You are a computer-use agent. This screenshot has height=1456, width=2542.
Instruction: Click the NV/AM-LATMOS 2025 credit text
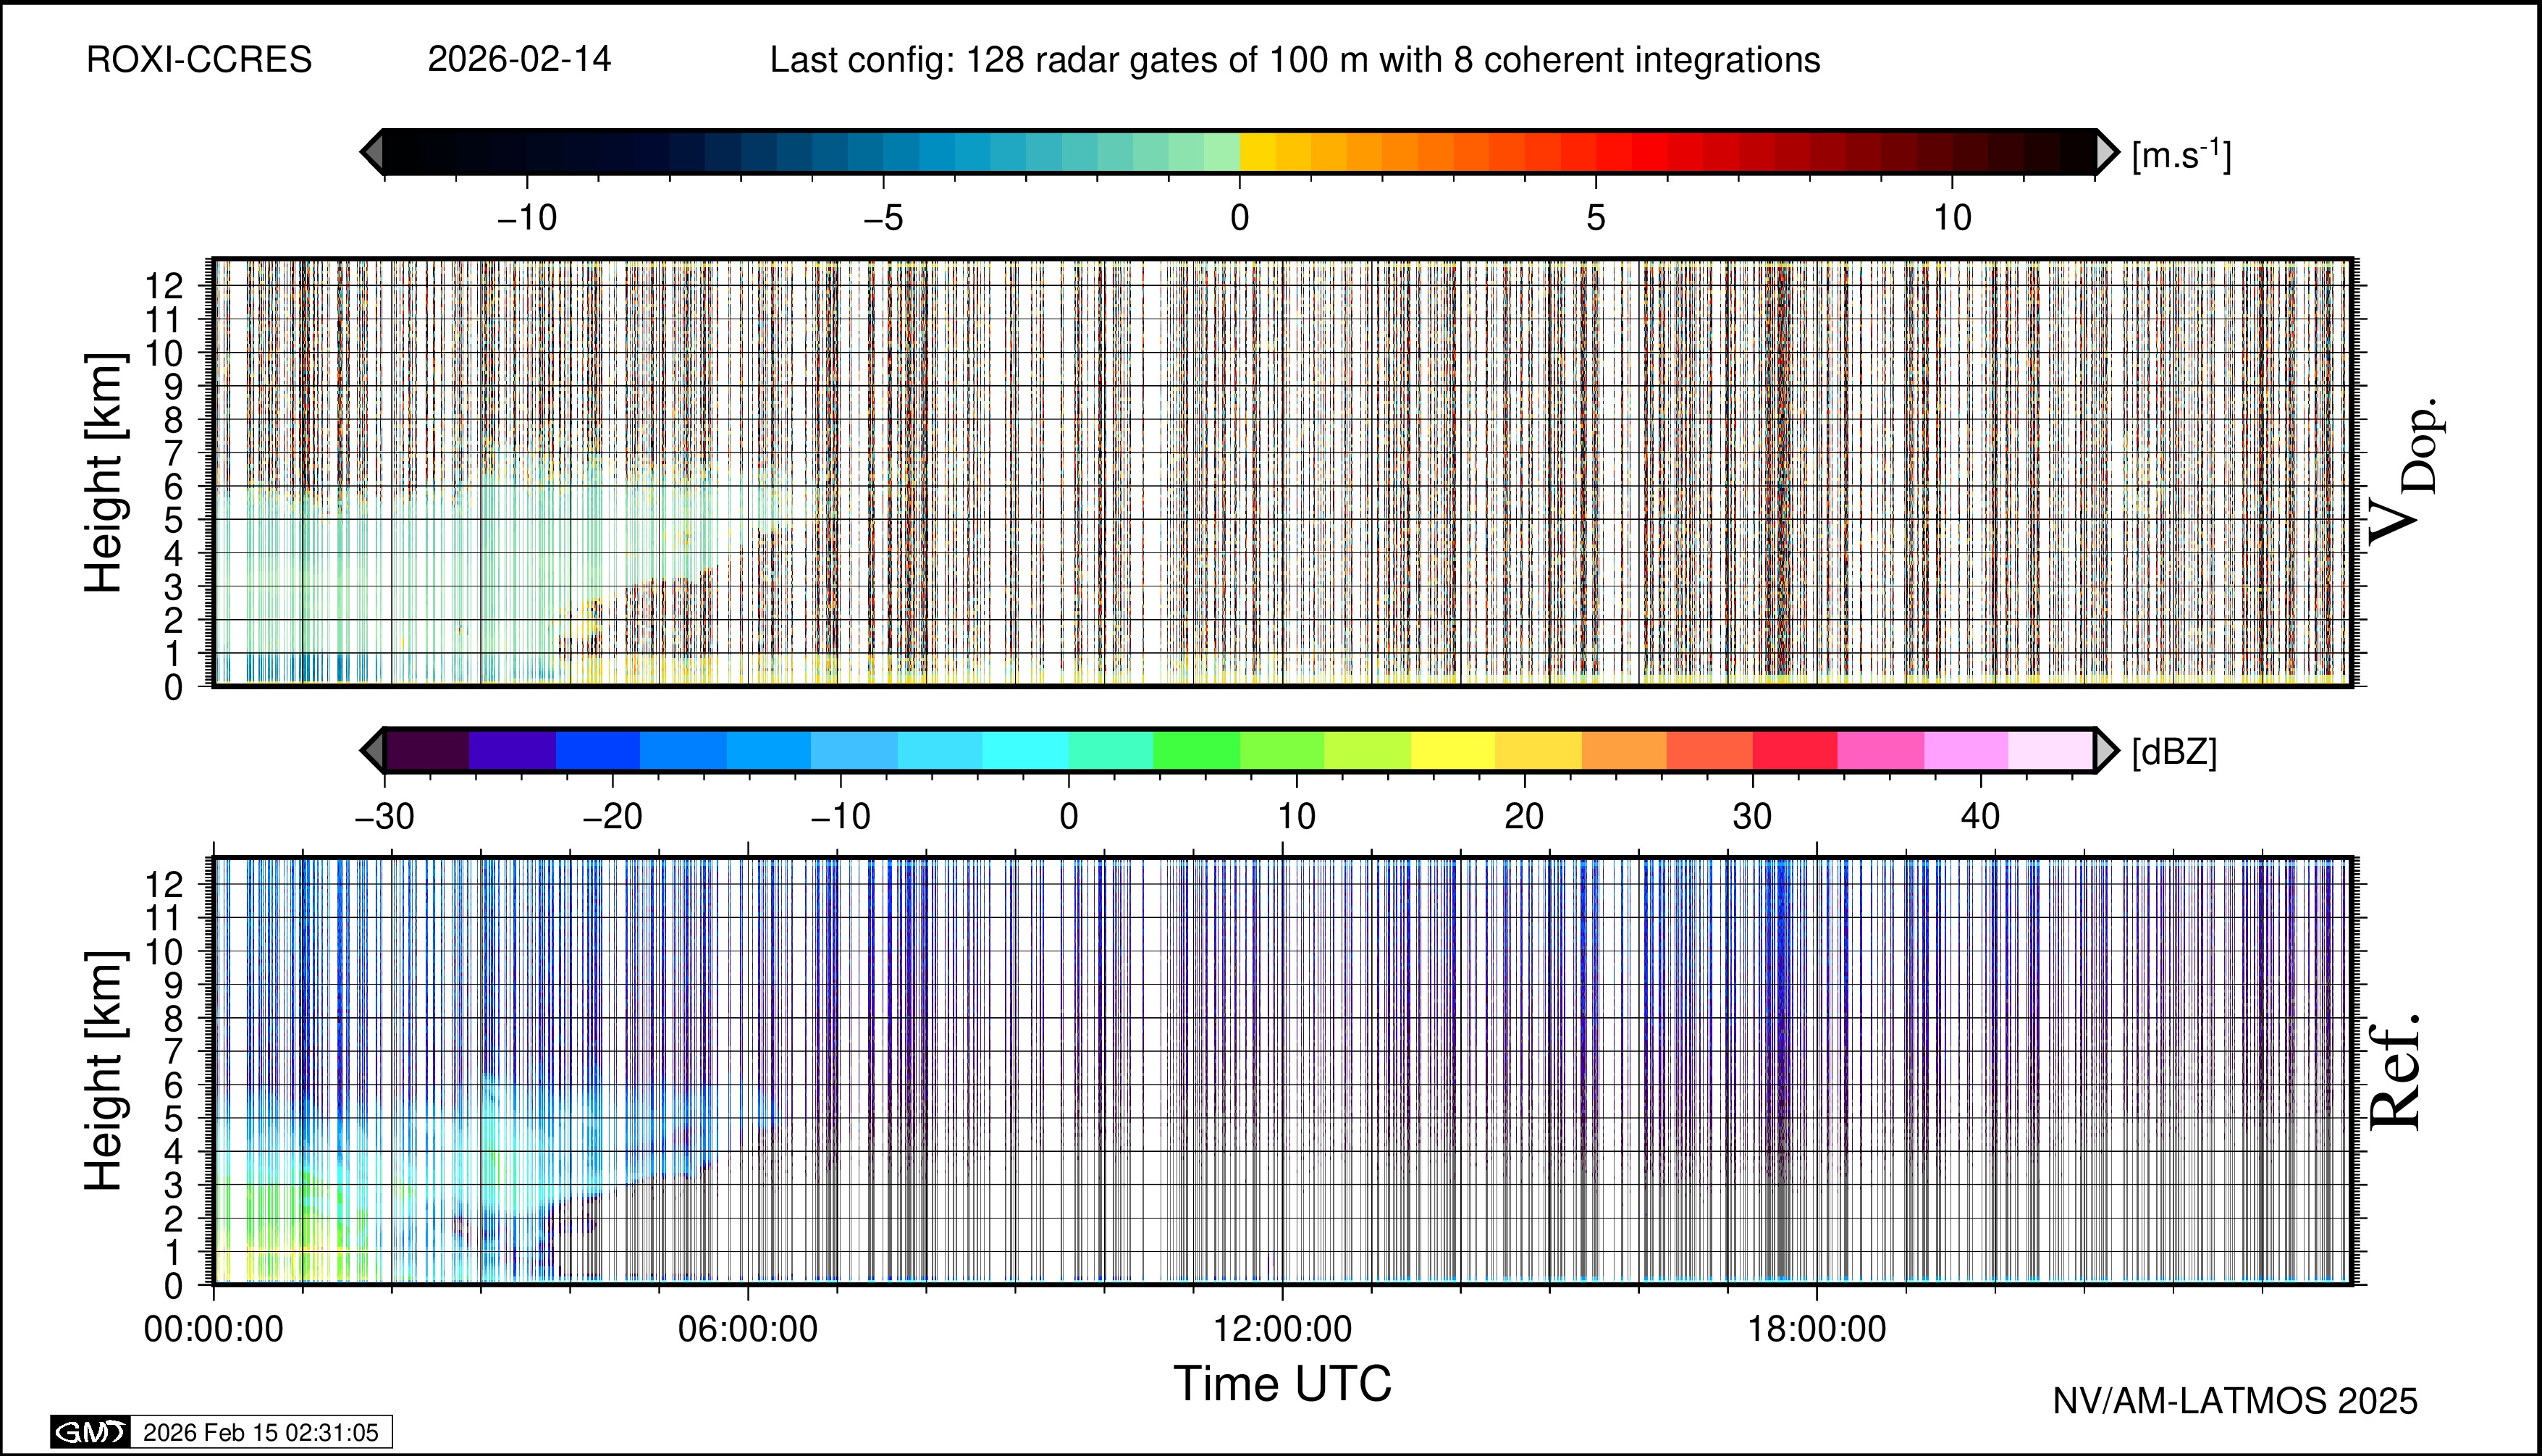2235,1401
